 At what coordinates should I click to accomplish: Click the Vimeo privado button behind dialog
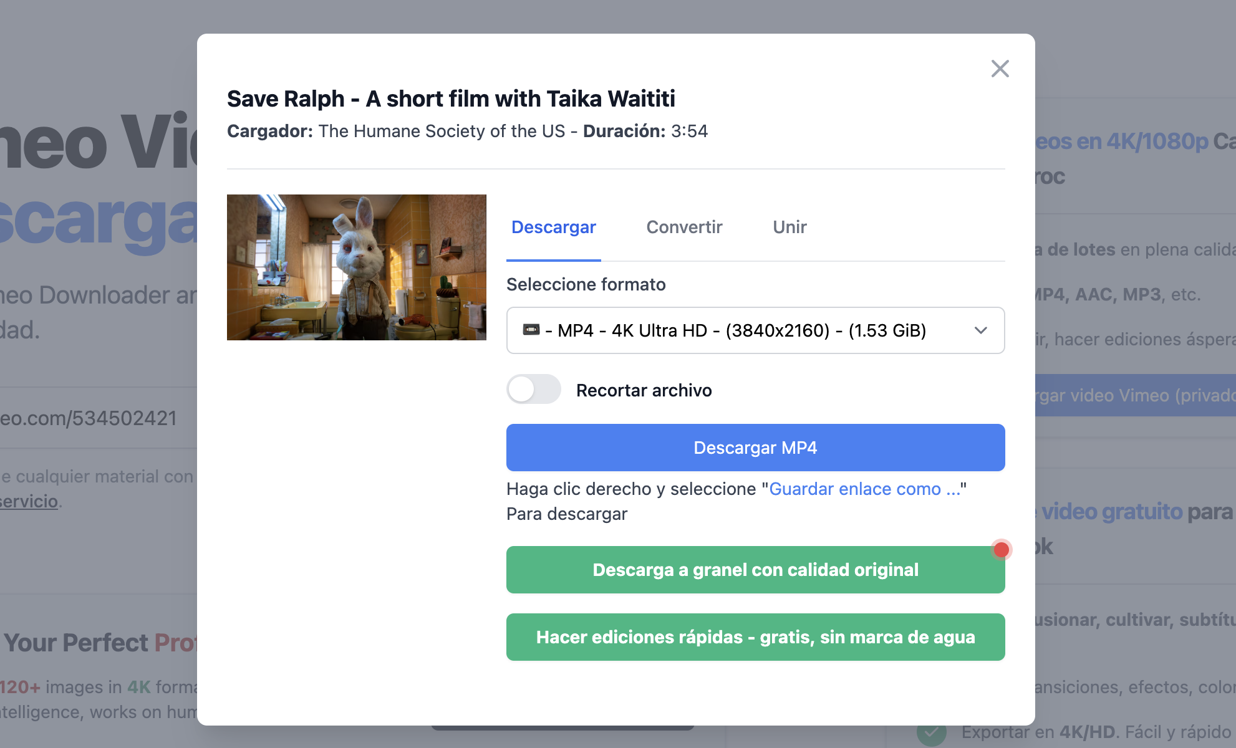tap(1136, 395)
